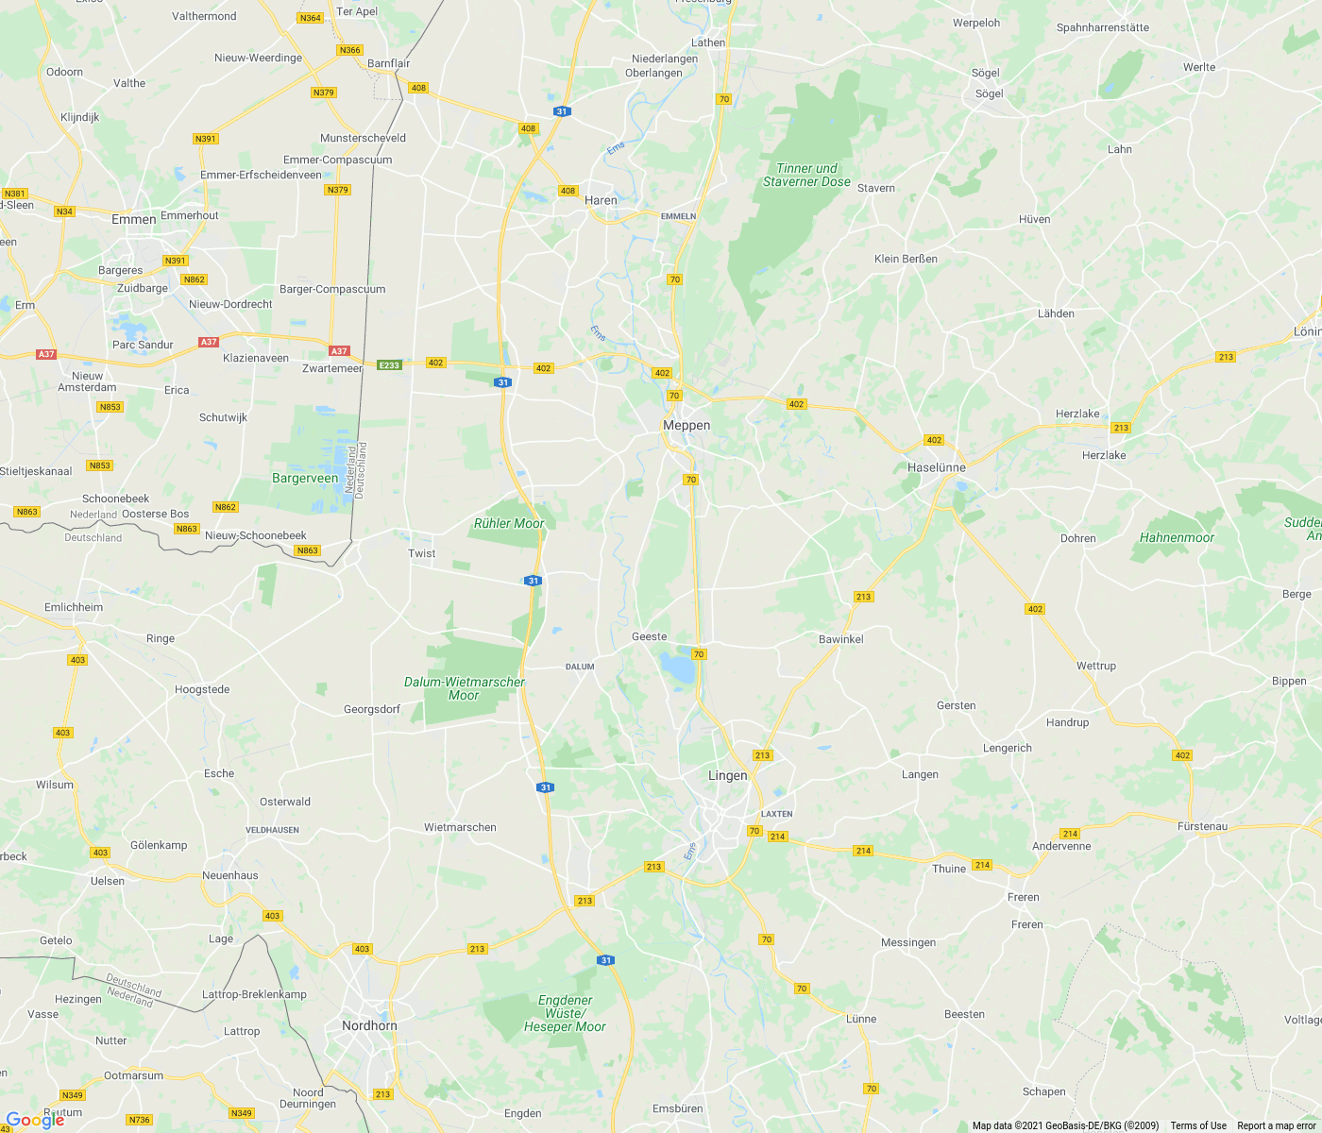Click the 213 road shield near Bawinkel
The image size is (1322, 1133).
pos(863,597)
